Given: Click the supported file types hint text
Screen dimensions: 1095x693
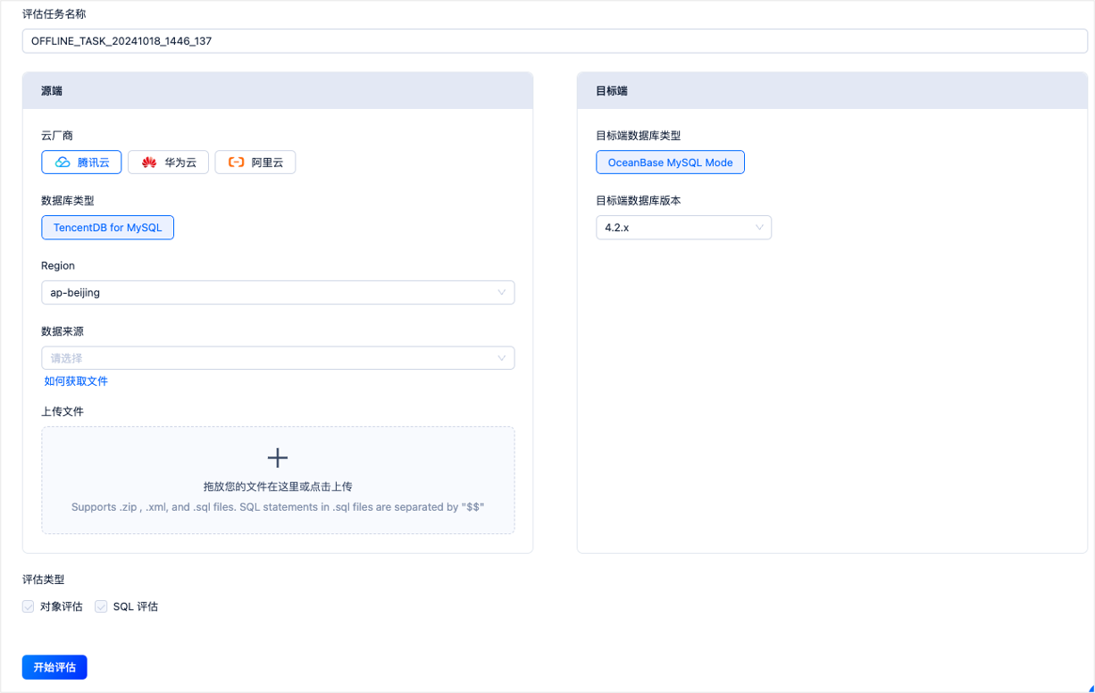Looking at the screenshot, I should (278, 506).
